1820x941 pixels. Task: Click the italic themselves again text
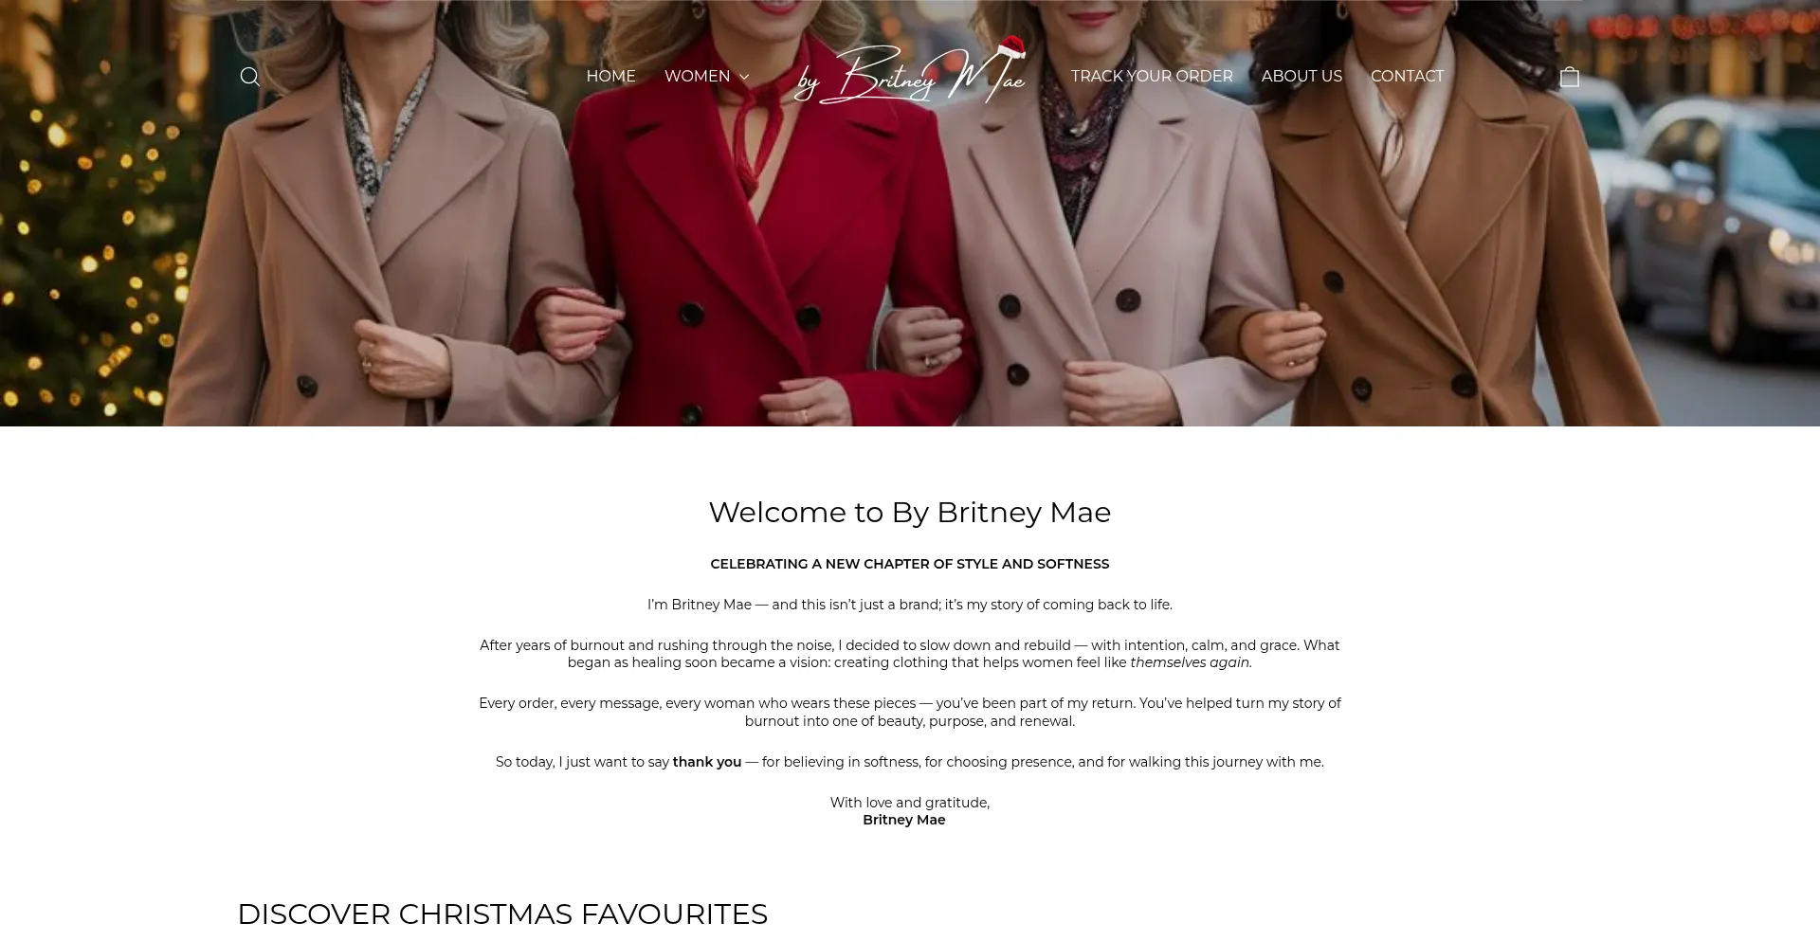1191,662
